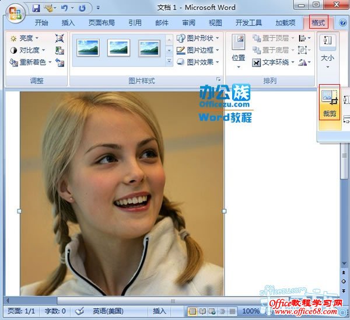This screenshot has height=320, width=350.
Task: Click the 100% zoom level indicator
Action: coord(251,311)
